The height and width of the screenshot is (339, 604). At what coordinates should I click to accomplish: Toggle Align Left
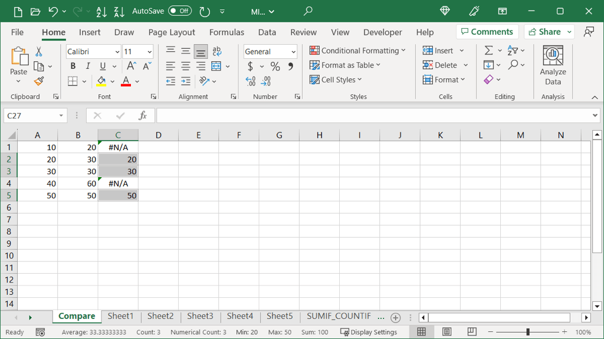170,66
